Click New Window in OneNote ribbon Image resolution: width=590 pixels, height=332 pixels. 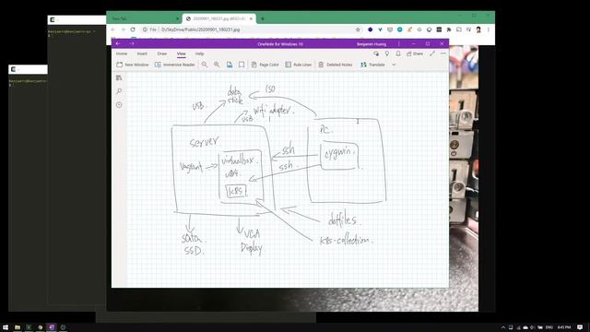coord(133,65)
